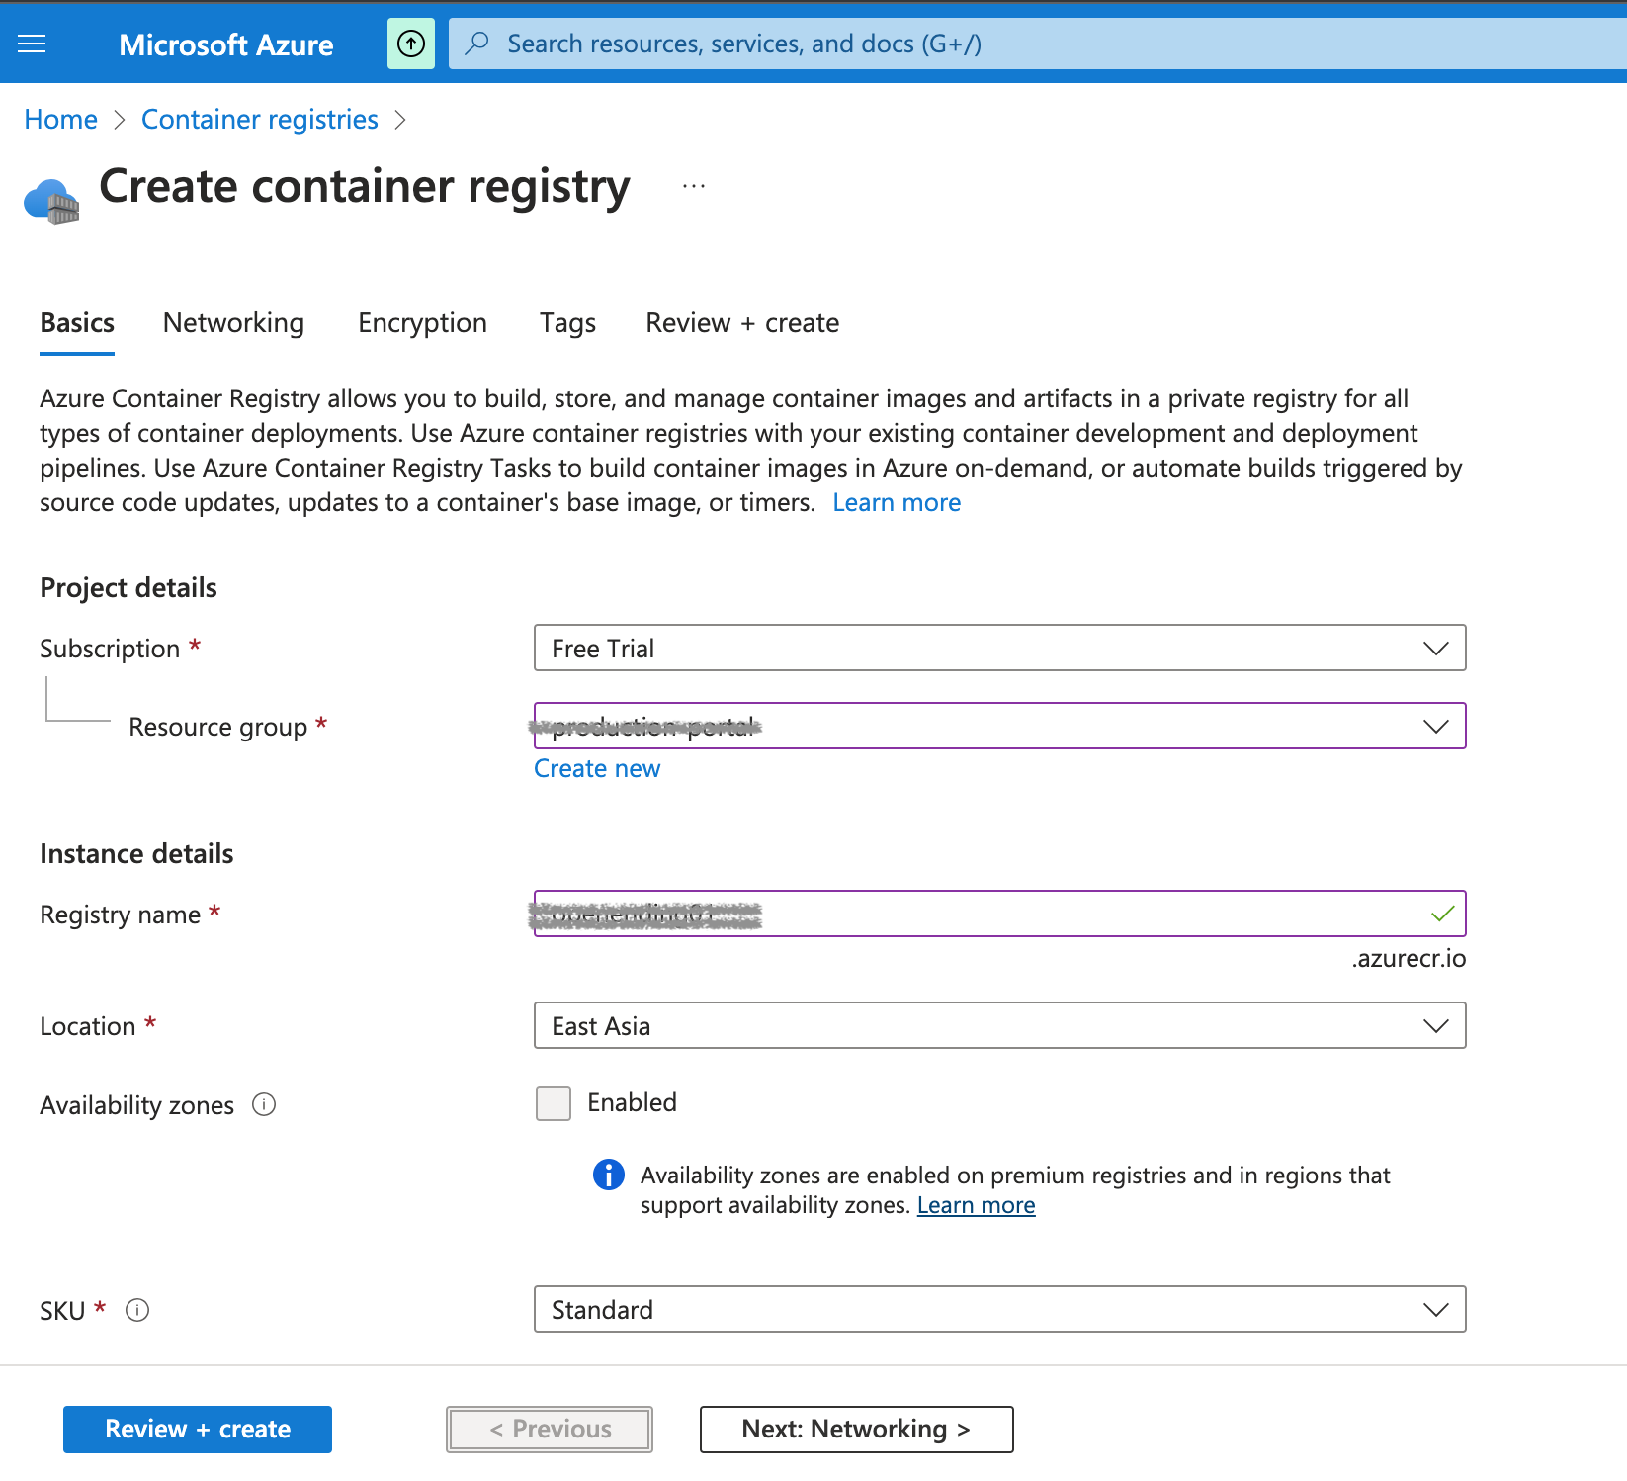Enable Availability zones checkbox
1627x1481 pixels.
554,1103
